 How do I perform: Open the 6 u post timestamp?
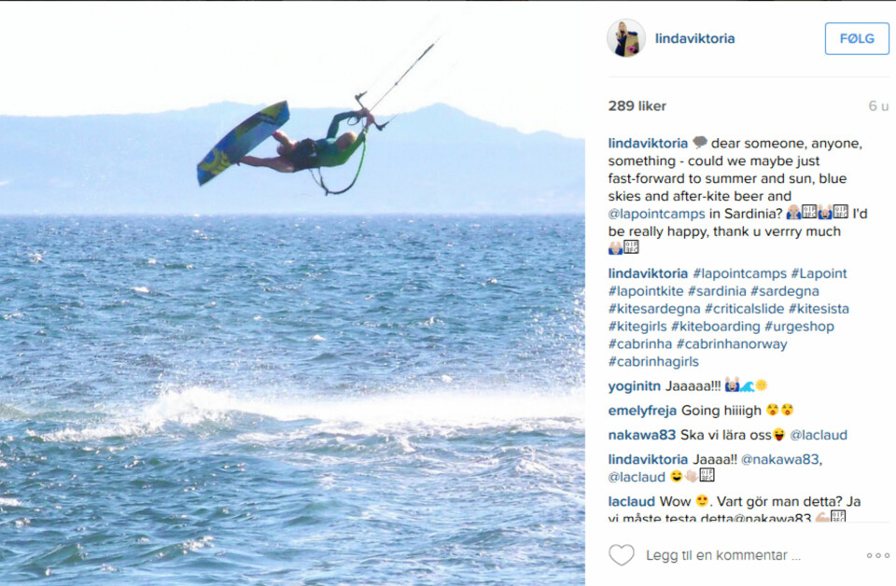(878, 105)
